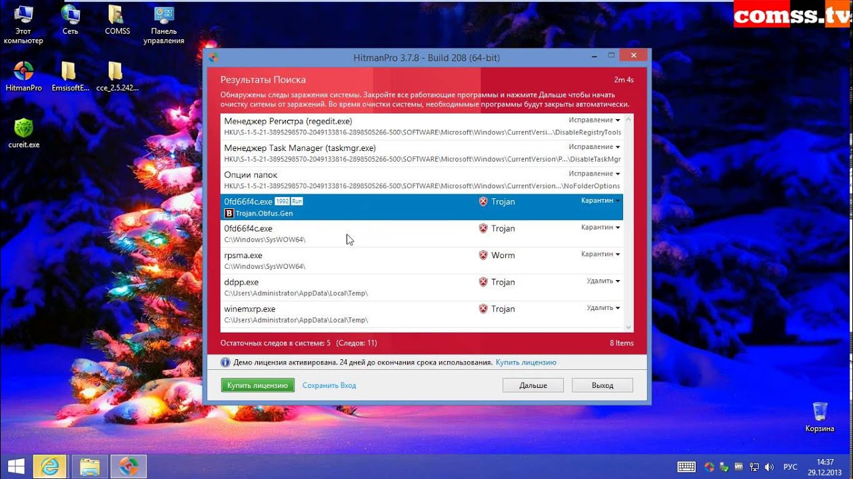853x479 pixels.
Task: Click the Дальше button
Action: point(533,385)
